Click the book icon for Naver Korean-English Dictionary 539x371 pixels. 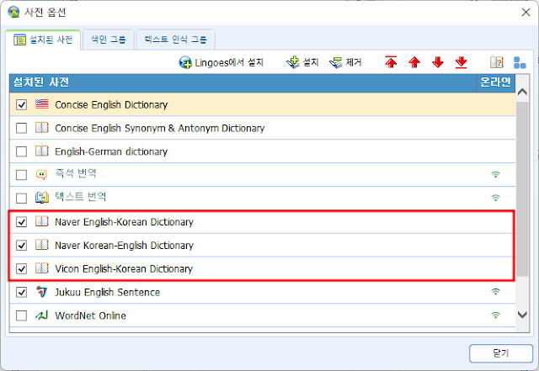click(42, 245)
